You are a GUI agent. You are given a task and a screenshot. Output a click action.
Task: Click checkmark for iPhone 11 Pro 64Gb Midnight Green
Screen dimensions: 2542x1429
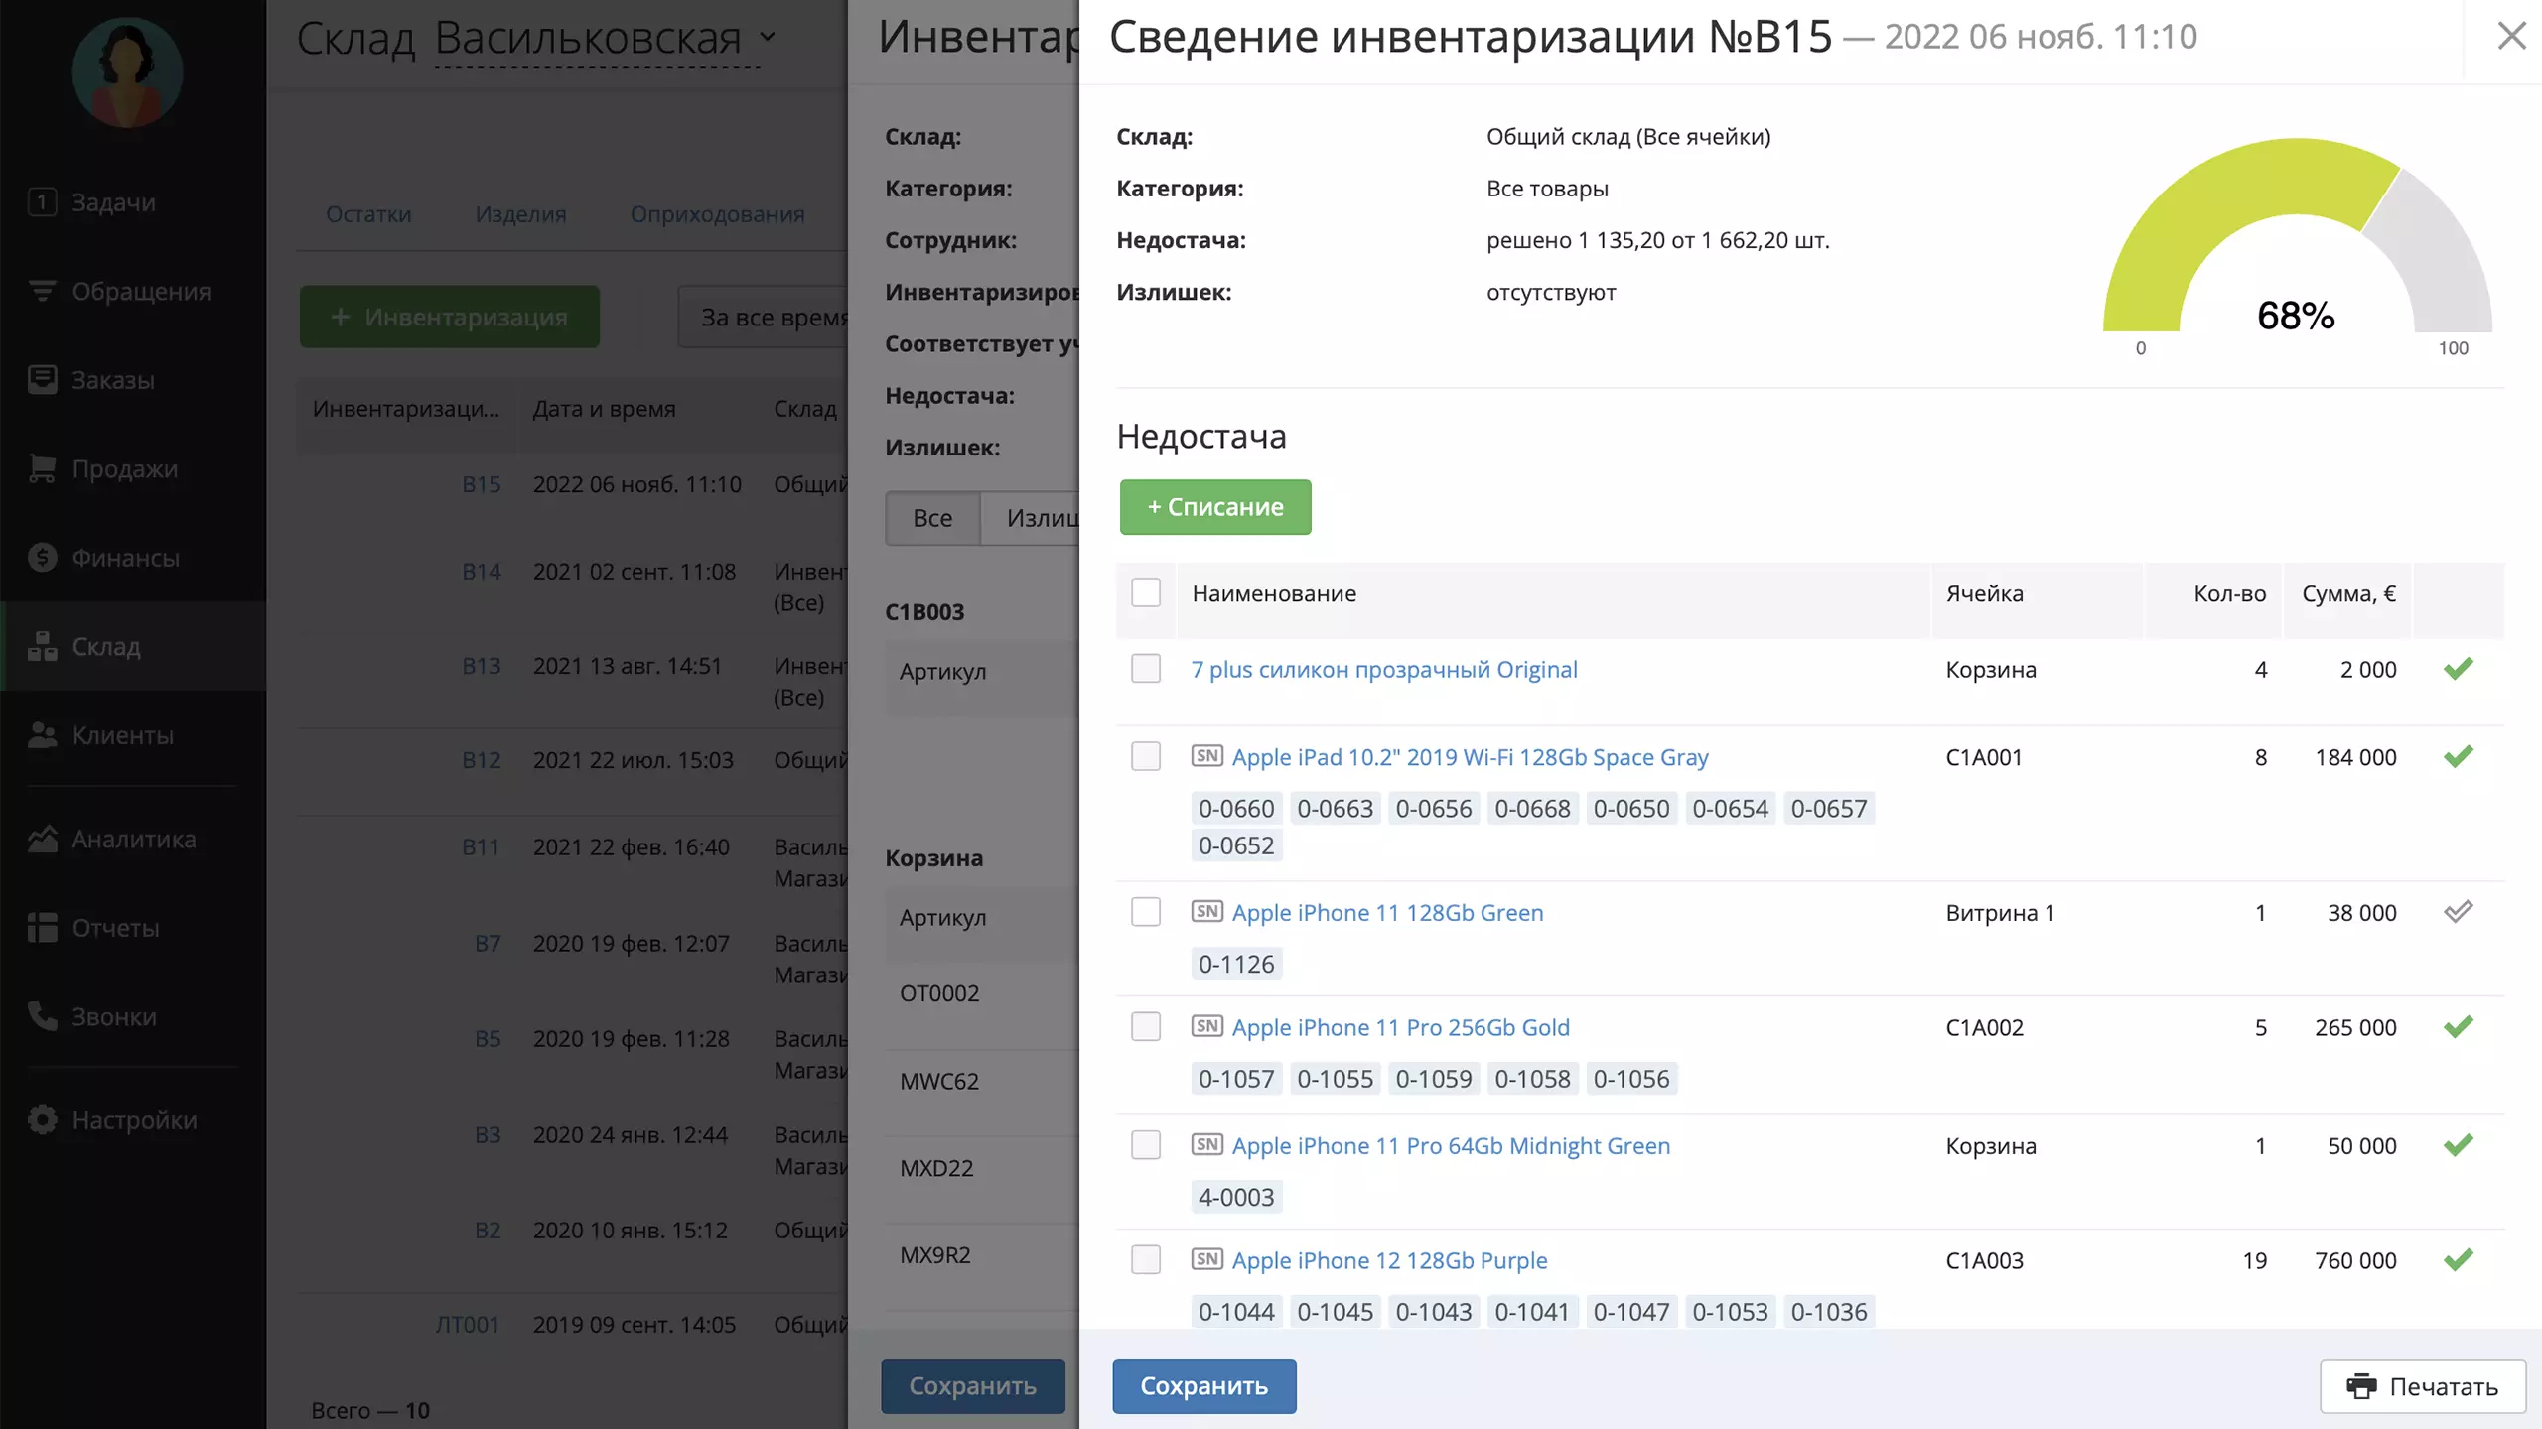click(2458, 1145)
